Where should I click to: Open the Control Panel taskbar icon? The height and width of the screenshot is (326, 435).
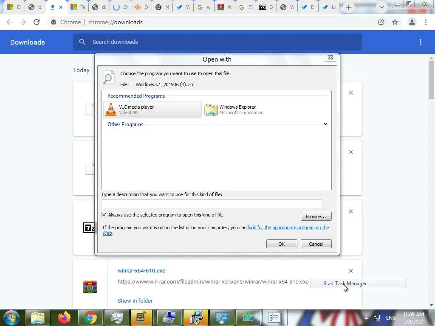(222, 318)
